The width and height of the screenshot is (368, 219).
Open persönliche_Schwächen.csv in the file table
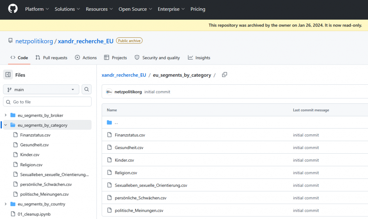(x=141, y=198)
